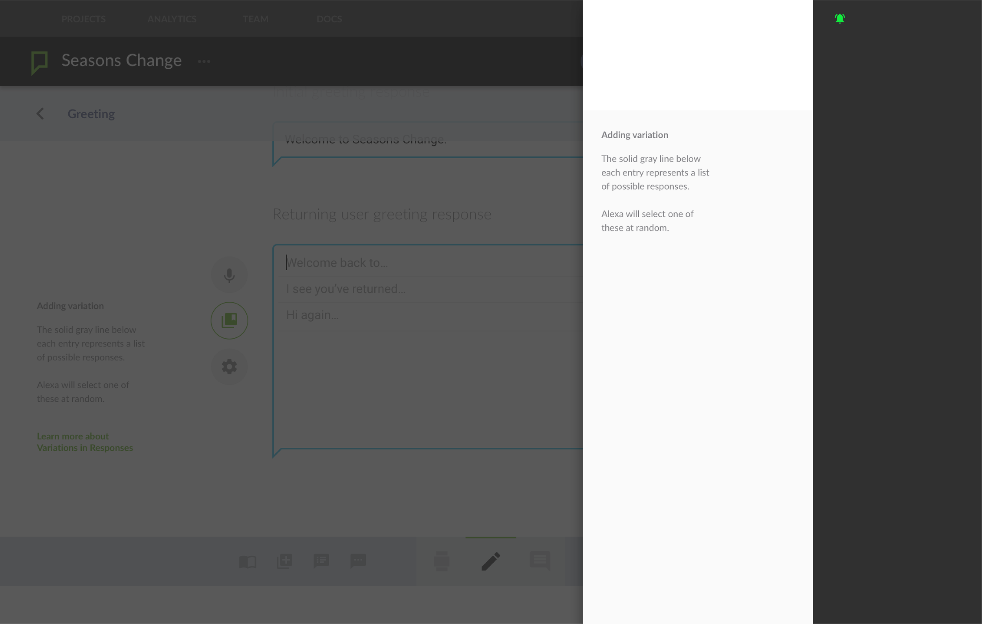Click the add-to-collection plus icon at bottom
The image size is (982, 624).
[284, 561]
